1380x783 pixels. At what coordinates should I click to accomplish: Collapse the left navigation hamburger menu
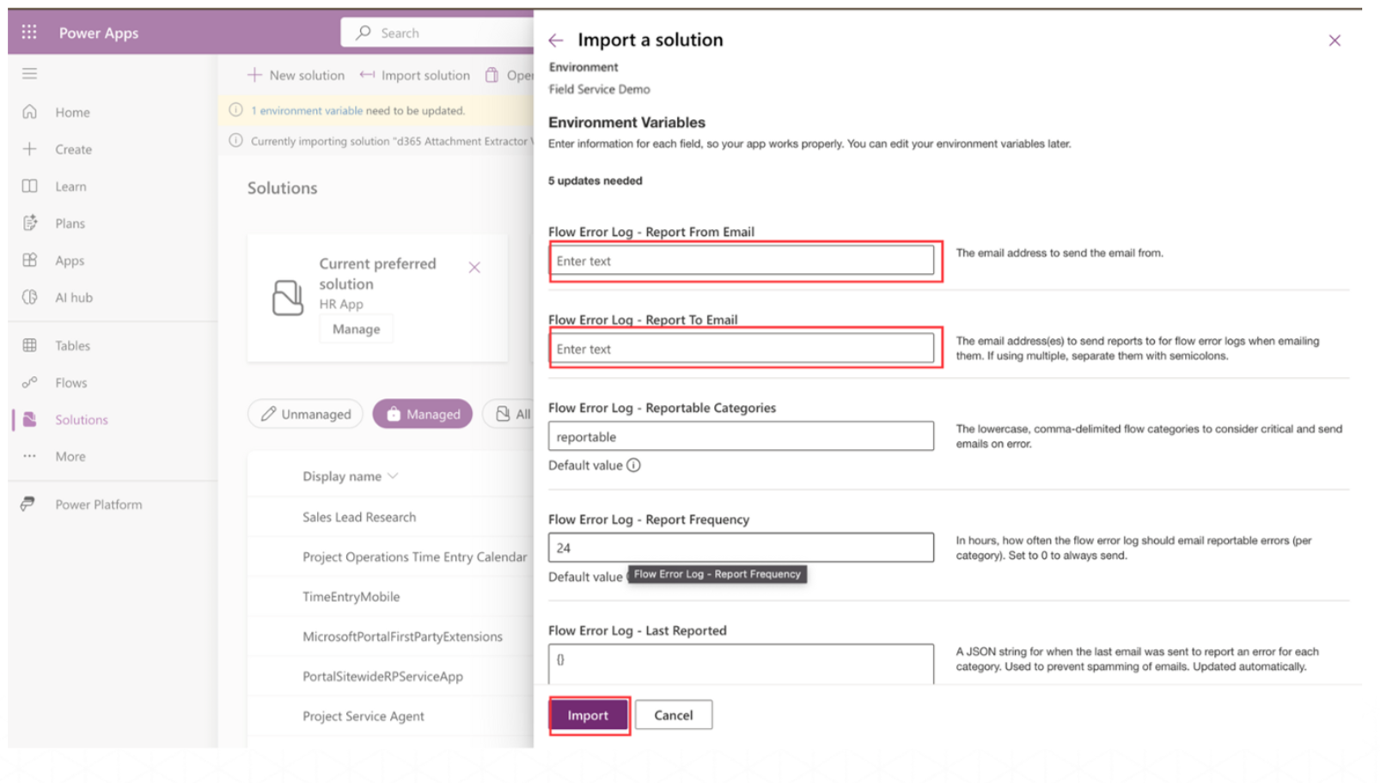[29, 74]
